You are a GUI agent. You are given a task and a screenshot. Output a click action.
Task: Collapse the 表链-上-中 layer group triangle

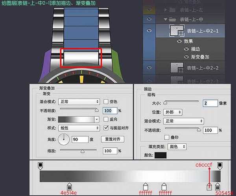click(166, 19)
